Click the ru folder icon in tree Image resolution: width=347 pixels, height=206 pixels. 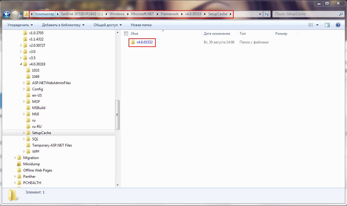[x=28, y=120]
